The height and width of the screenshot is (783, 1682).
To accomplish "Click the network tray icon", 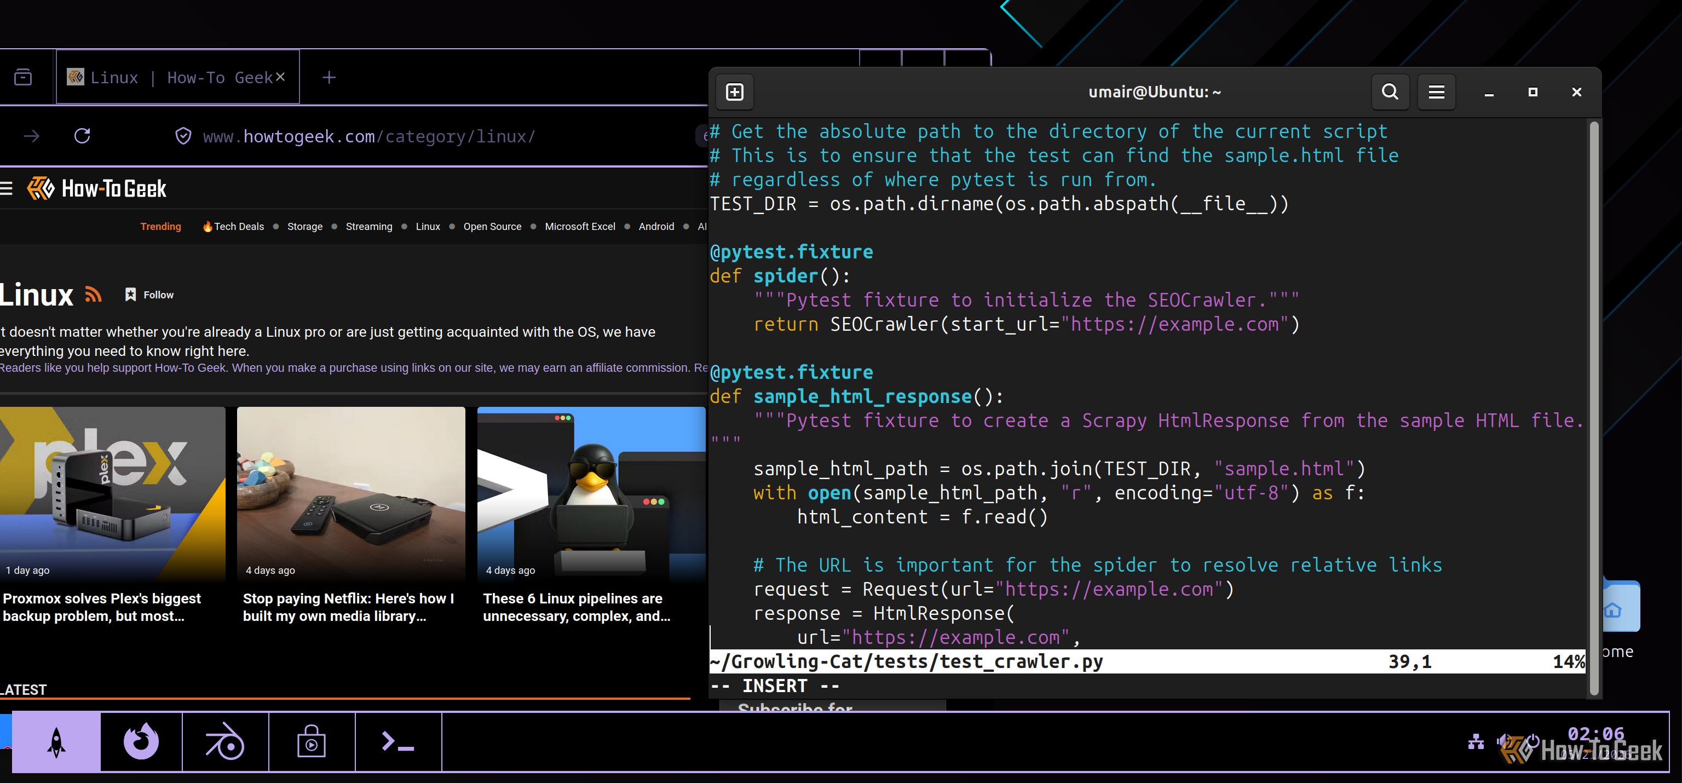I will (x=1476, y=742).
